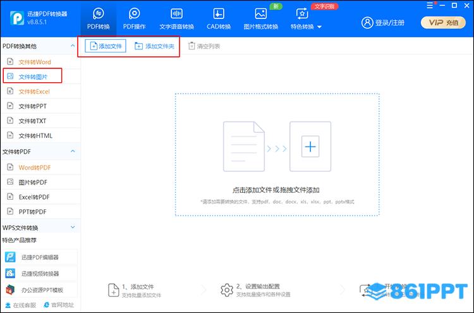Switch to the PDF操作 tab

(x=134, y=19)
